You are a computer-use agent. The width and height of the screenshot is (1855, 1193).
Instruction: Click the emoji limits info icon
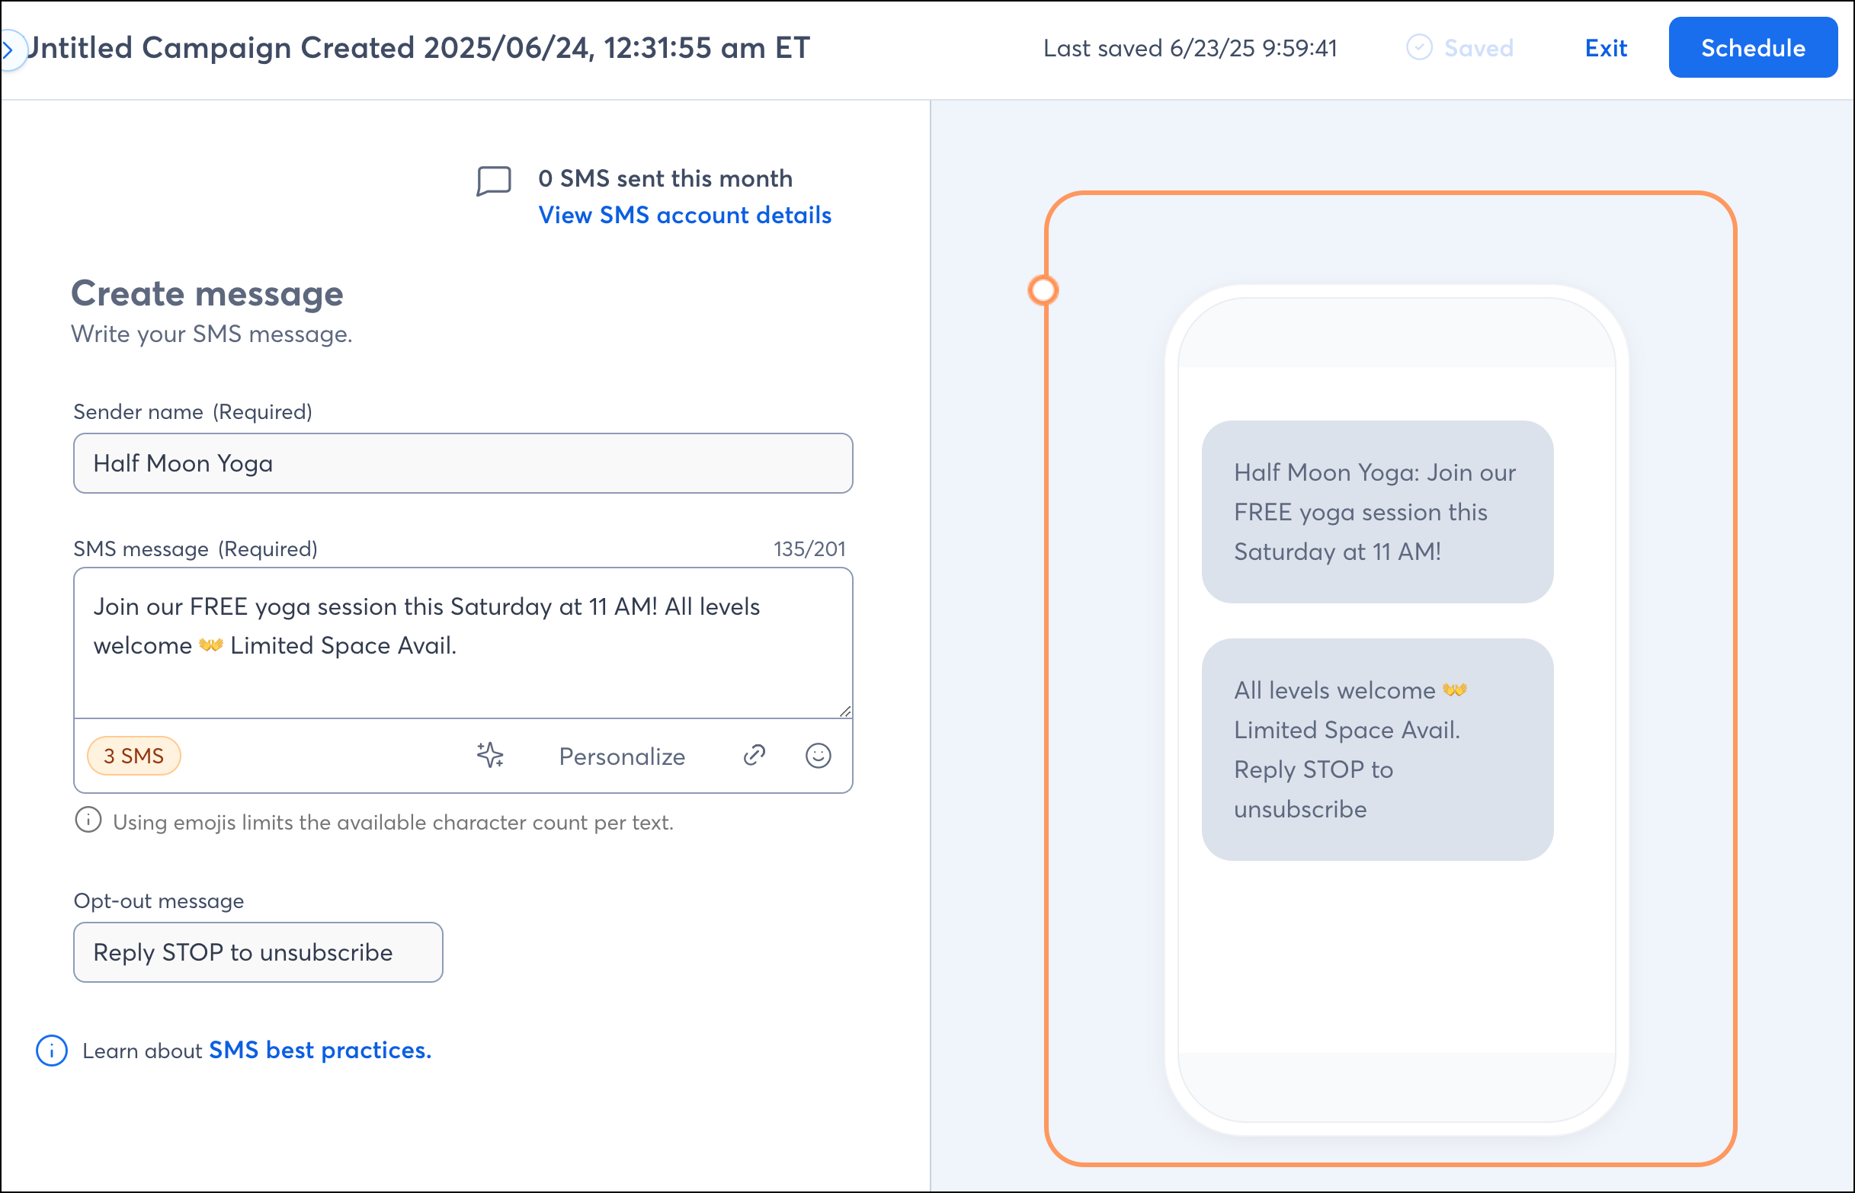point(88,820)
